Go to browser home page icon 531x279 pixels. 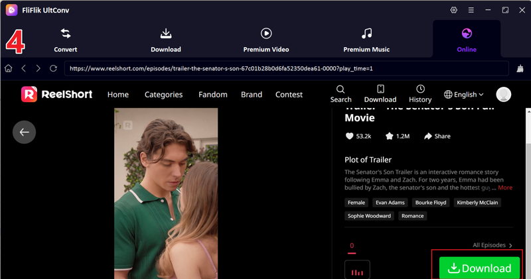[9, 68]
